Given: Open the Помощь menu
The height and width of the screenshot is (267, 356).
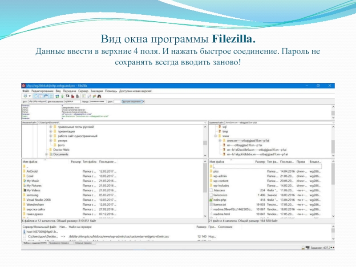Looking at the screenshot, I should (x=111, y=91).
